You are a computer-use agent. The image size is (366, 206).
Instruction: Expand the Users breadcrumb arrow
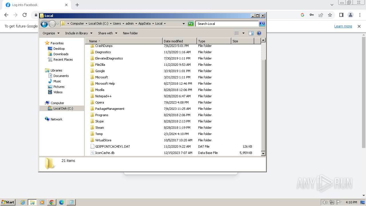[123, 24]
